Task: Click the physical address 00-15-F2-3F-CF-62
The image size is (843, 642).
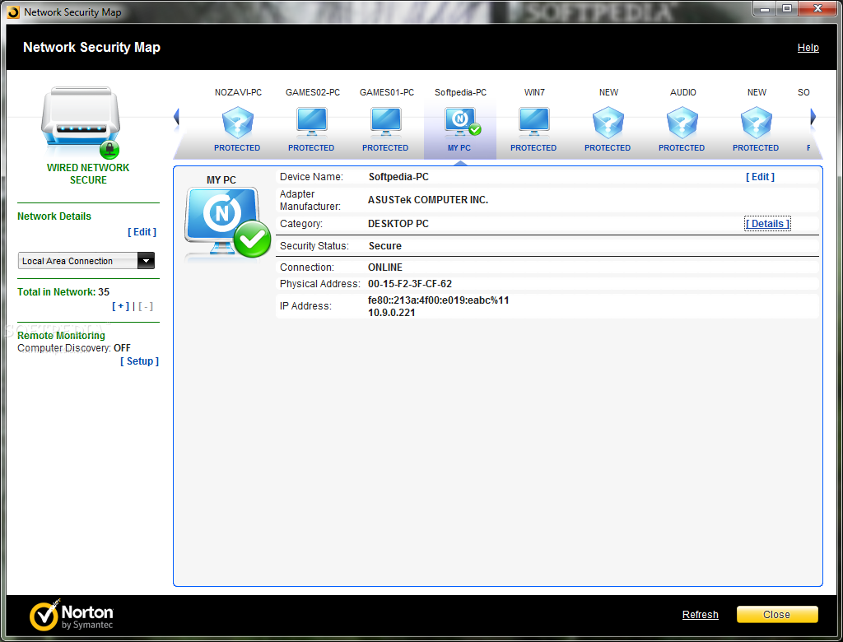Action: coord(410,284)
